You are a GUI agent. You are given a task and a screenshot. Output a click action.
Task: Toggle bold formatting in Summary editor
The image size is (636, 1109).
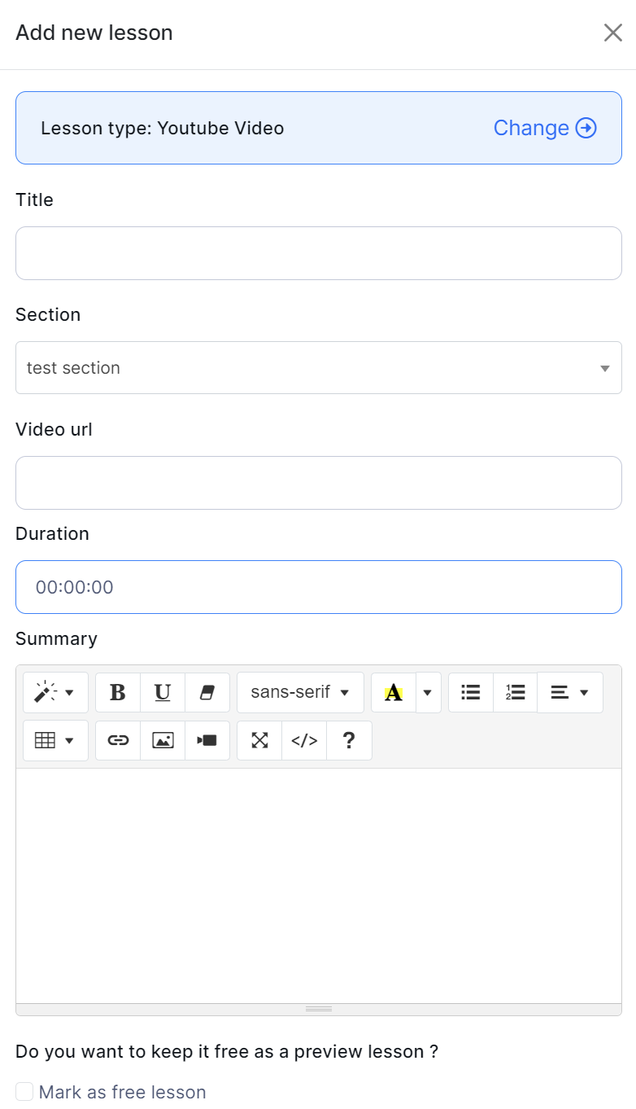[x=118, y=692]
